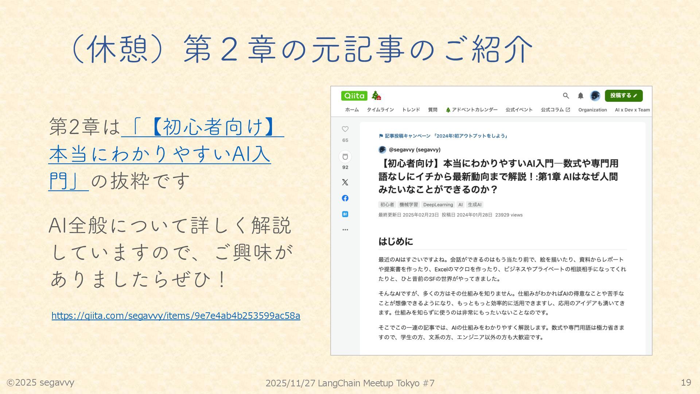This screenshot has height=394, width=700.
Task: Open 公式コラム external link
Action: click(x=555, y=110)
